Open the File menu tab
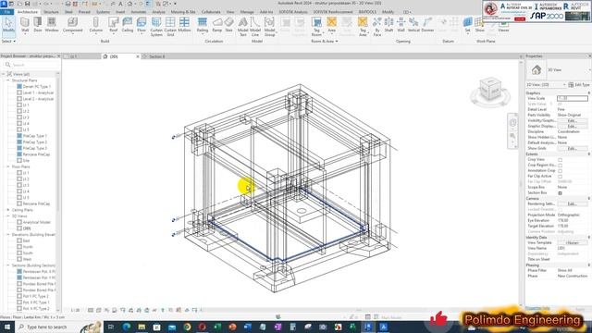The height and width of the screenshot is (333, 592). tap(6, 12)
